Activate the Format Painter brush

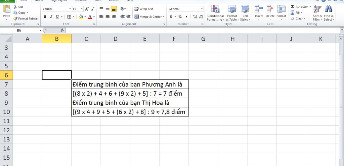(26, 19)
